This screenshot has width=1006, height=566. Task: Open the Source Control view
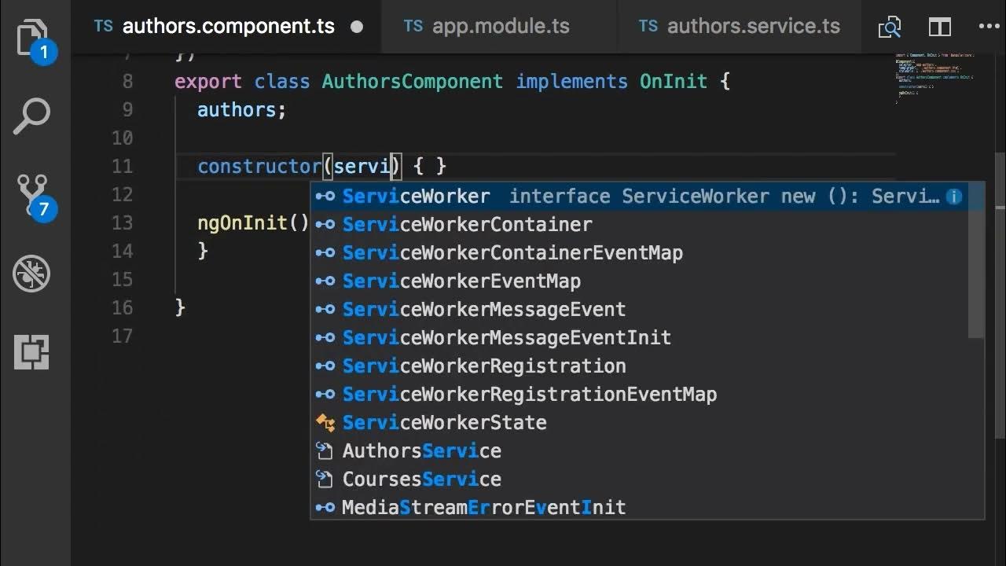[x=33, y=194]
